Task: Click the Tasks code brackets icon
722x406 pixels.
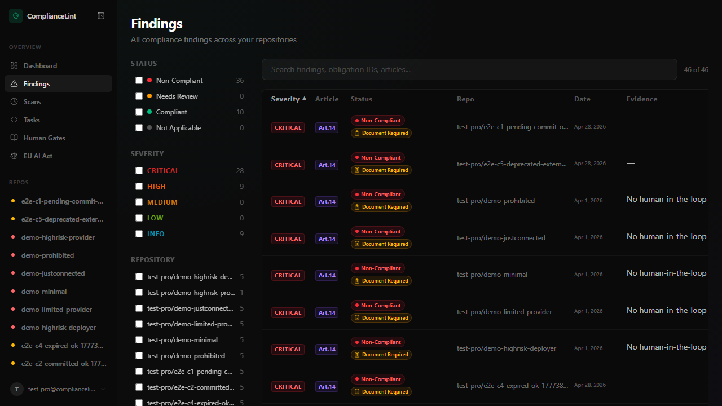Action: (14, 120)
